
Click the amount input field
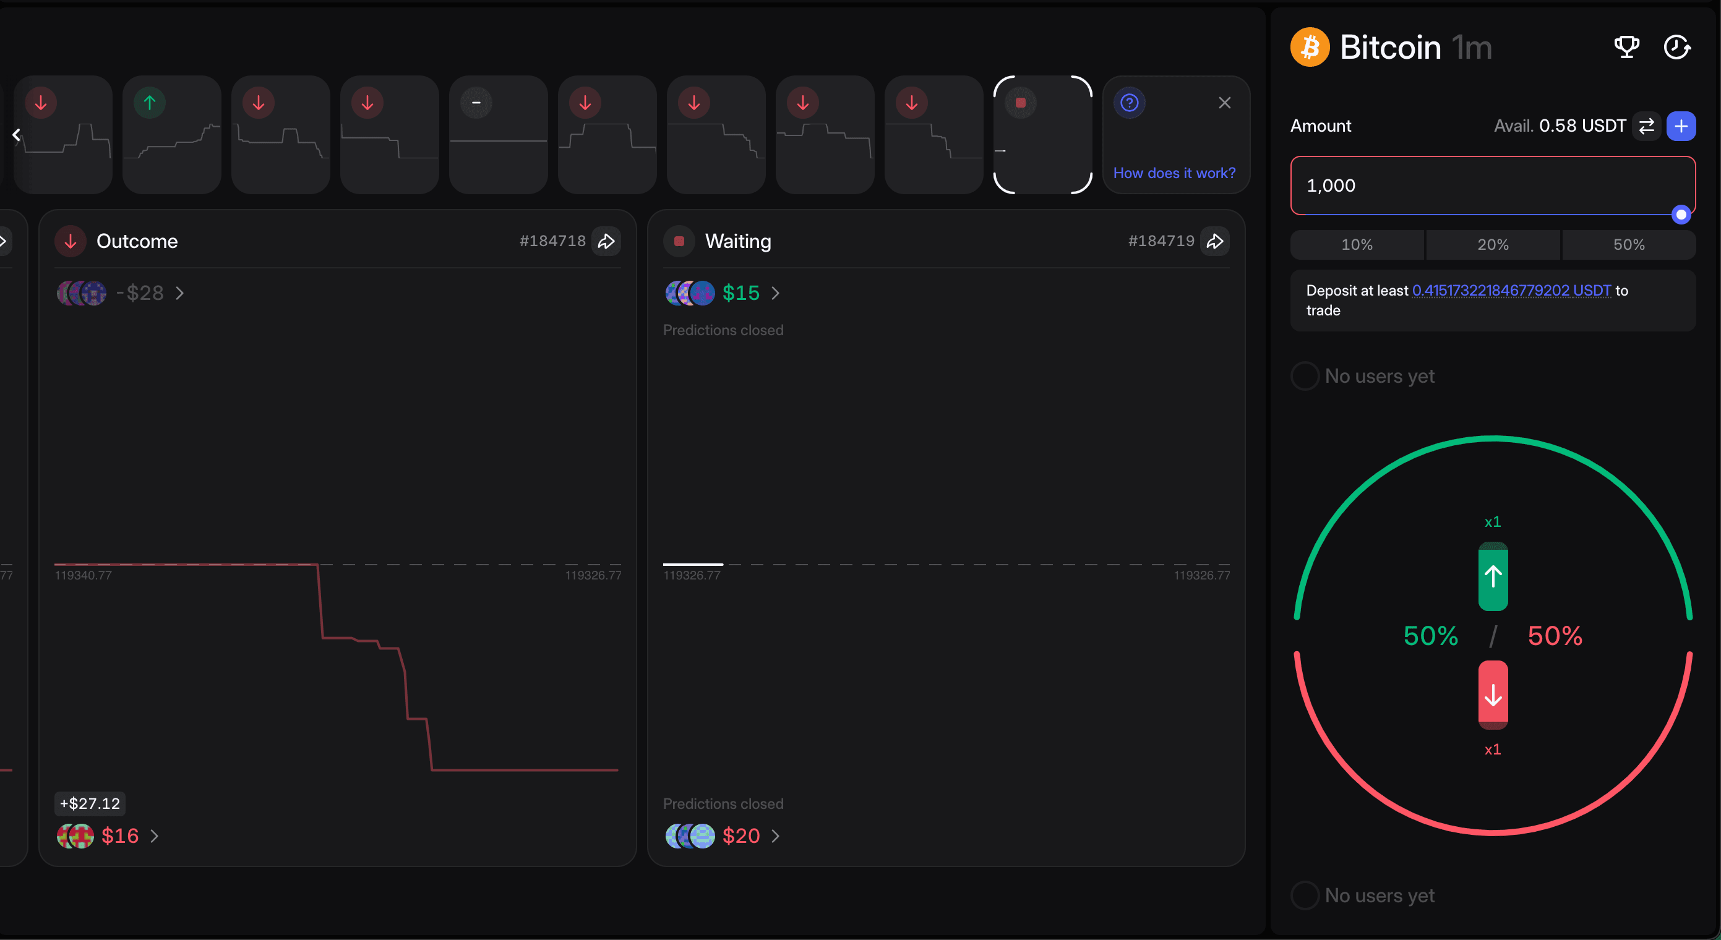(1470, 185)
